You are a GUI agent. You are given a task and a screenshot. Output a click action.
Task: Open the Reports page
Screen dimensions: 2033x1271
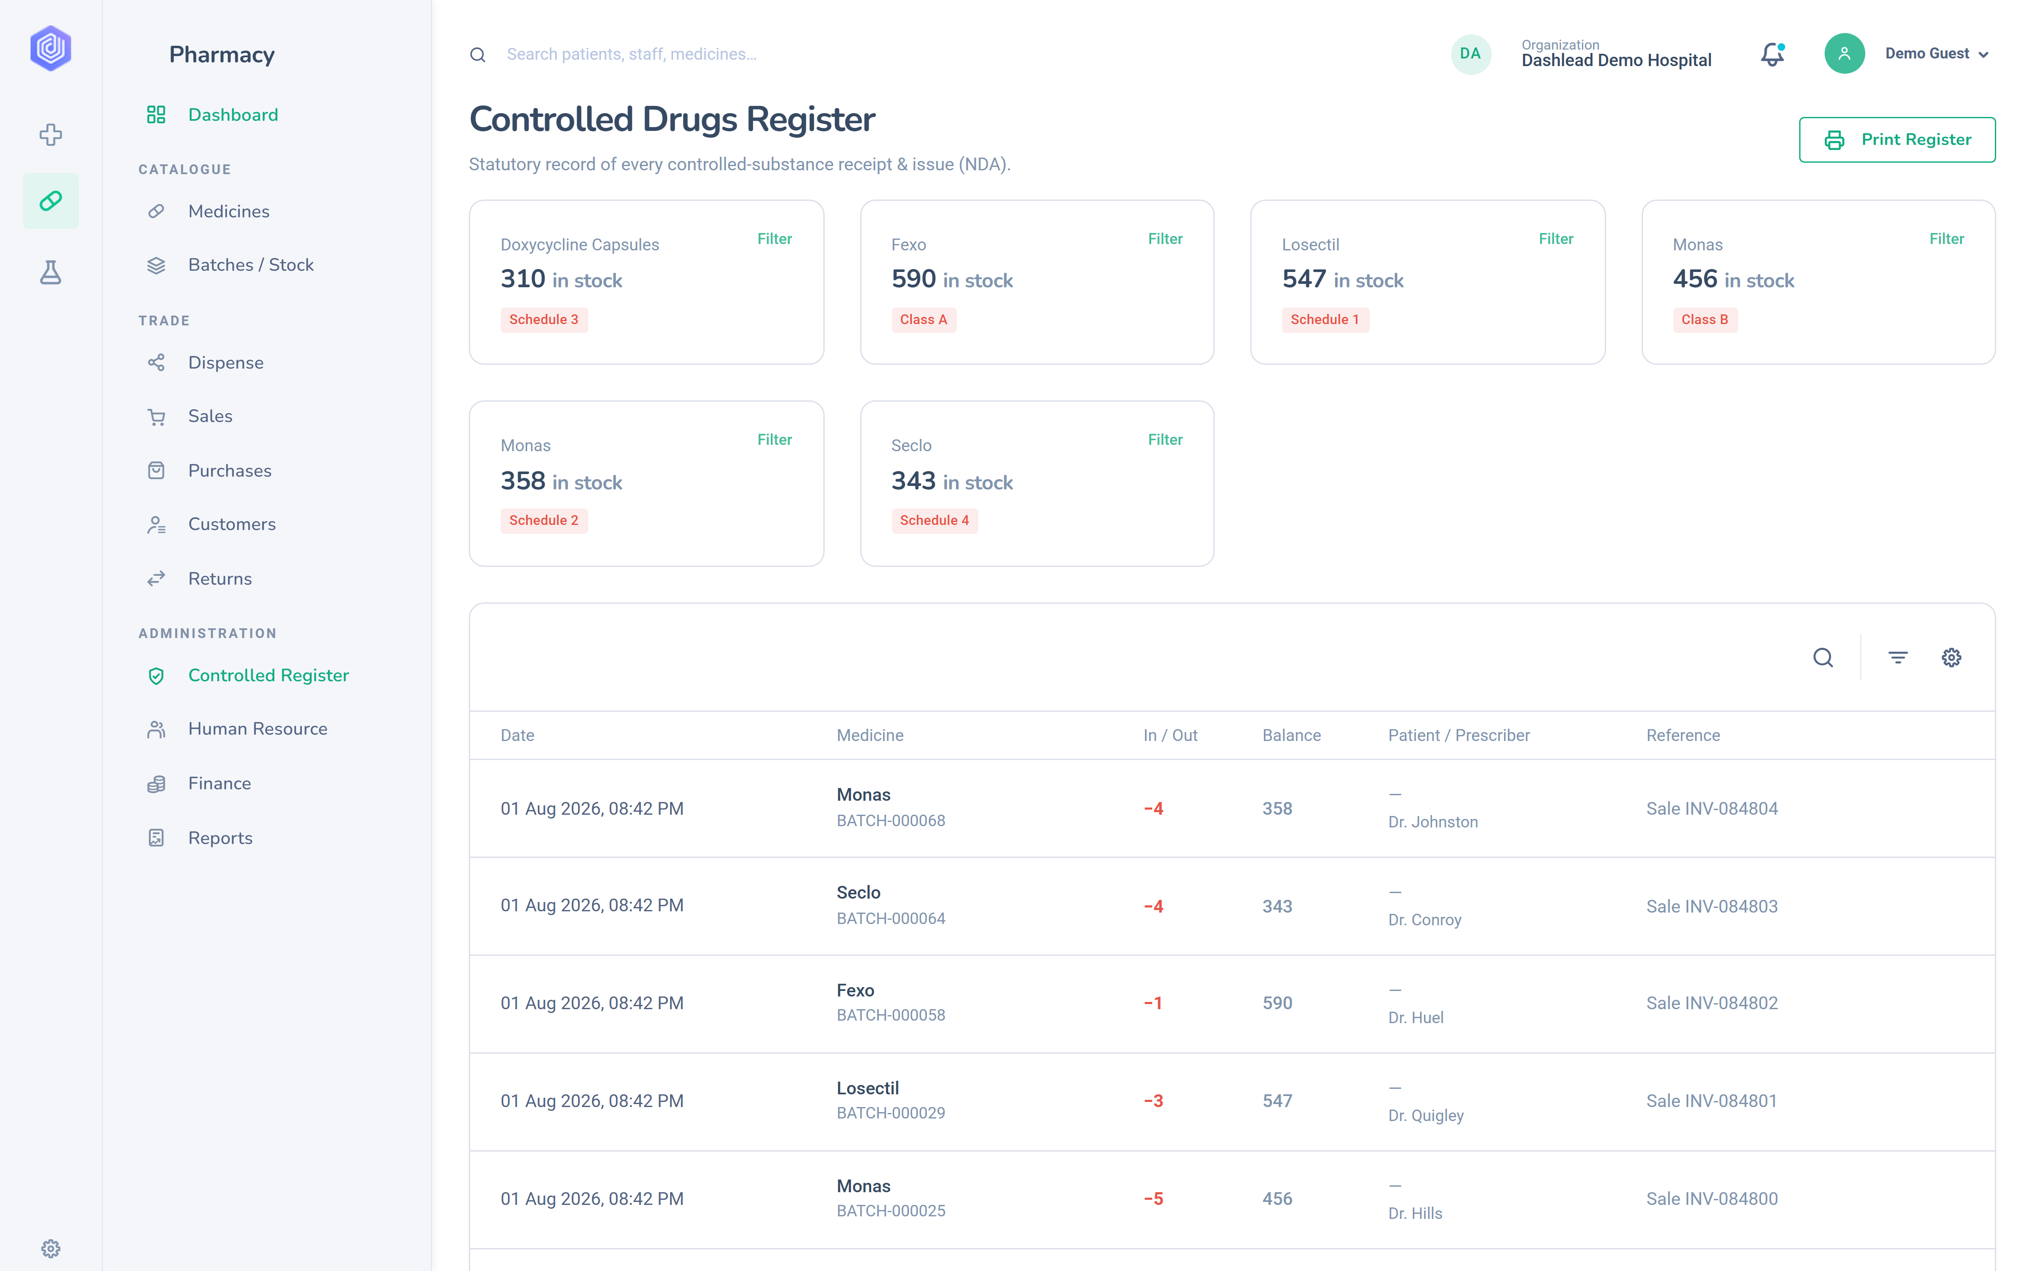click(x=220, y=838)
